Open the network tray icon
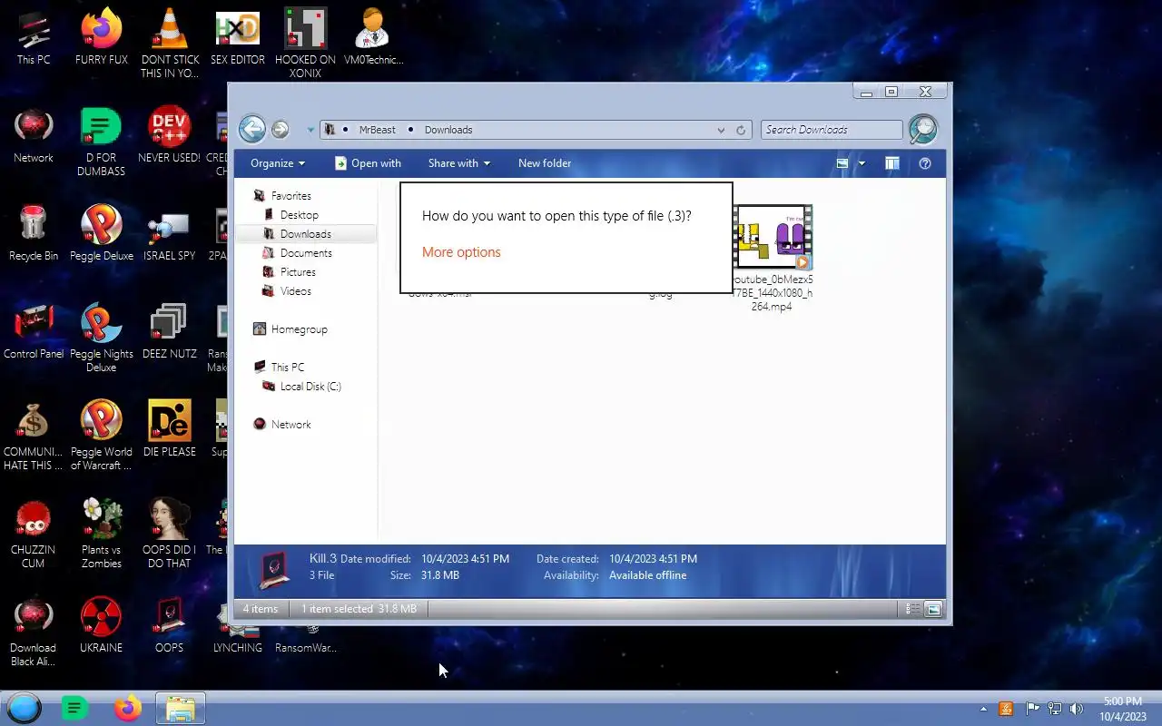The image size is (1162, 726). pos(1055,709)
